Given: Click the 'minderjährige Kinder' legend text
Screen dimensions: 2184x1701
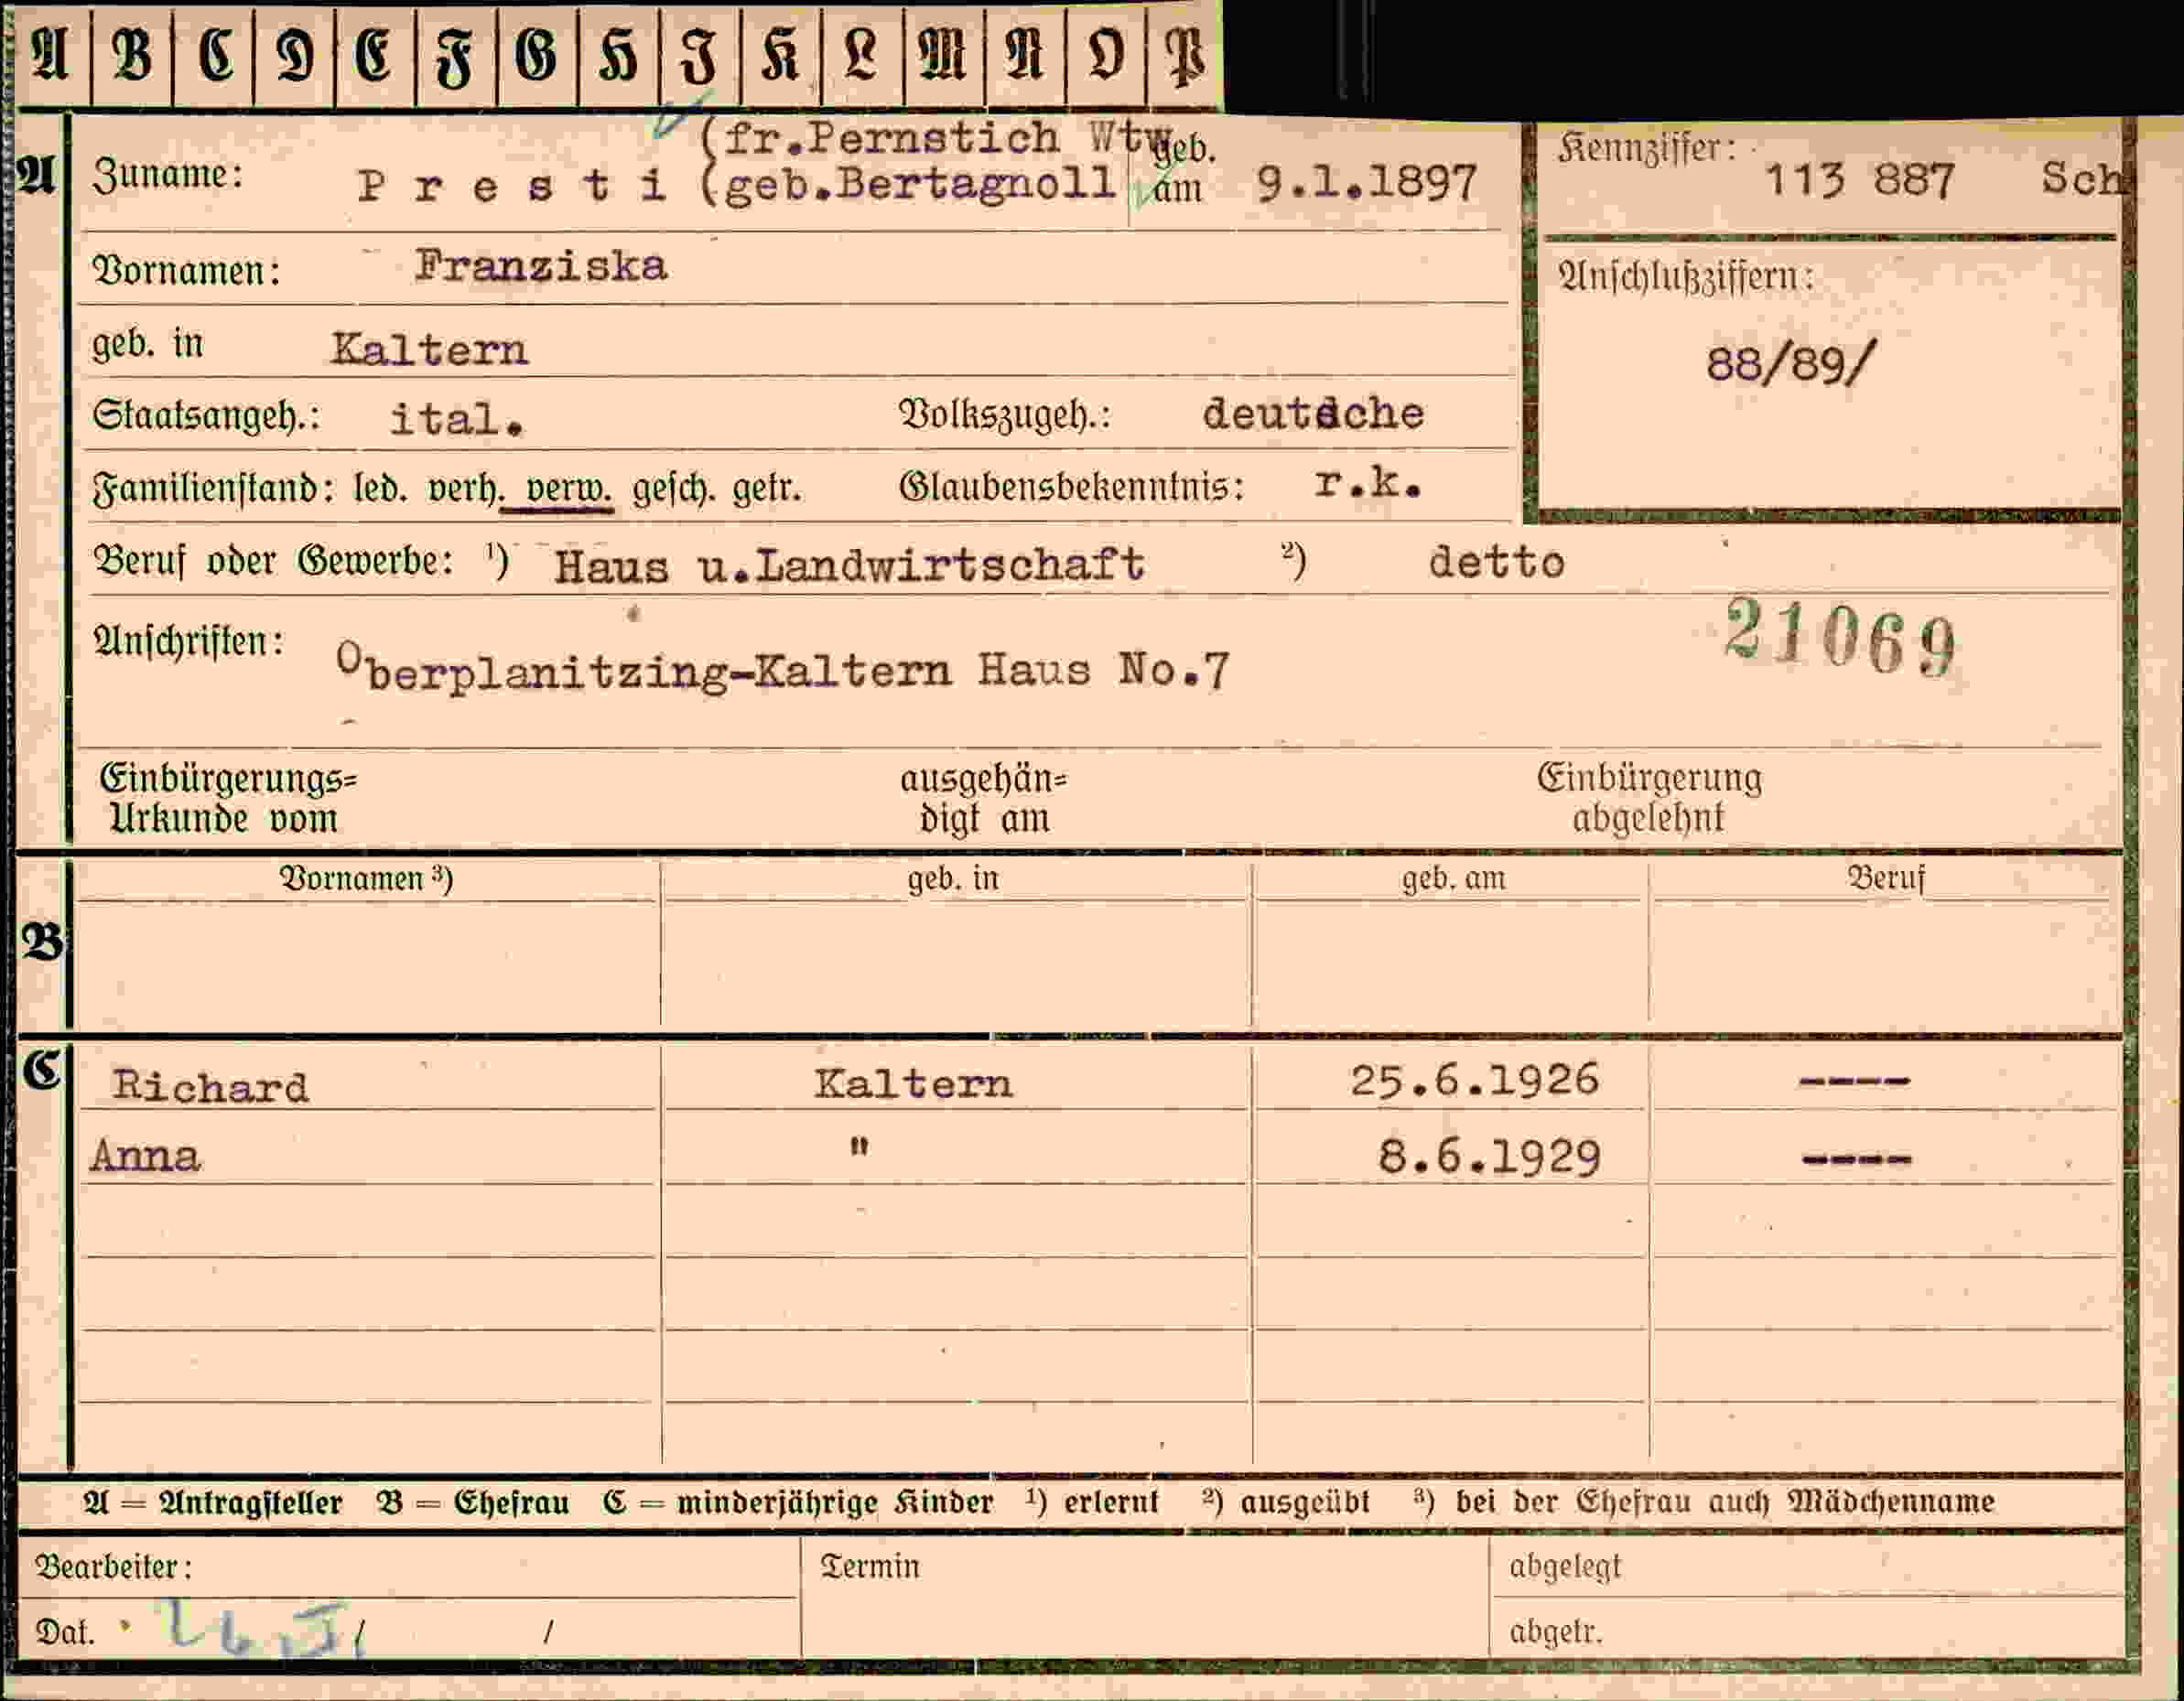Looking at the screenshot, I should tap(835, 1503).
